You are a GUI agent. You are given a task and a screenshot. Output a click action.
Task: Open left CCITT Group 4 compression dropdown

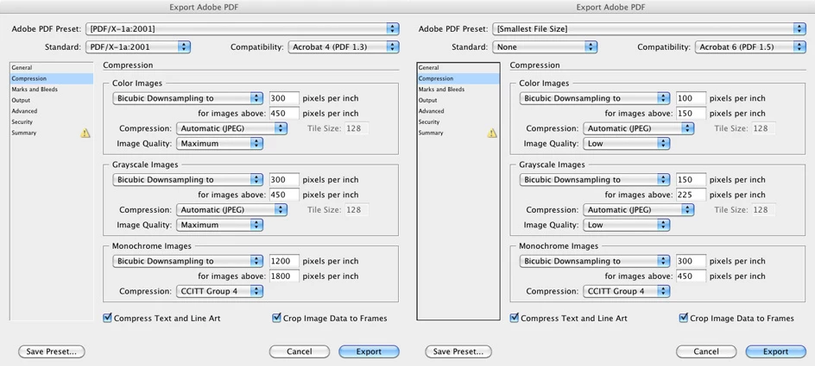pos(220,291)
